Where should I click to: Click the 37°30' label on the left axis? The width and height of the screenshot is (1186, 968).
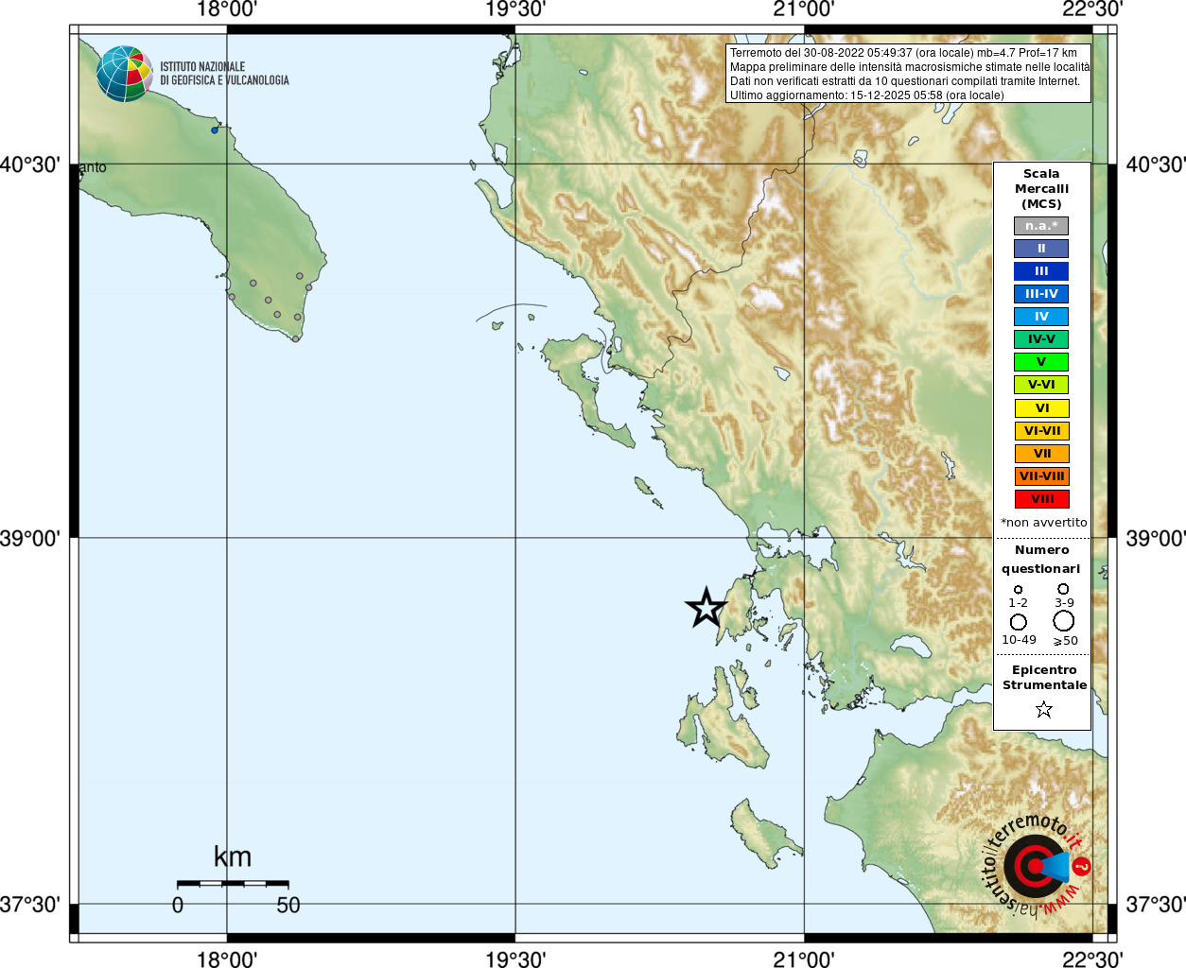coord(30,905)
